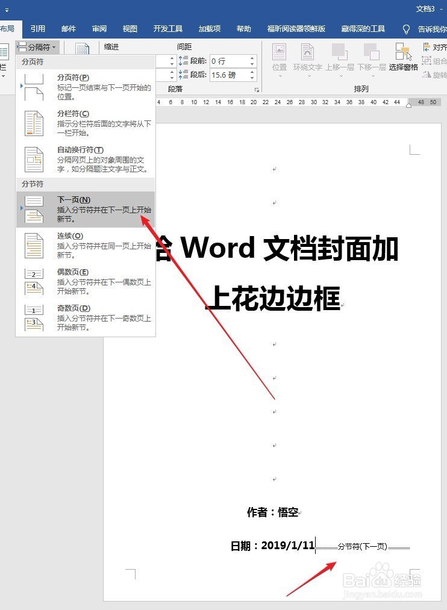This screenshot has width=447, height=610.
Task: Open the 开发工具 ribbon tab
Action: click(x=167, y=29)
